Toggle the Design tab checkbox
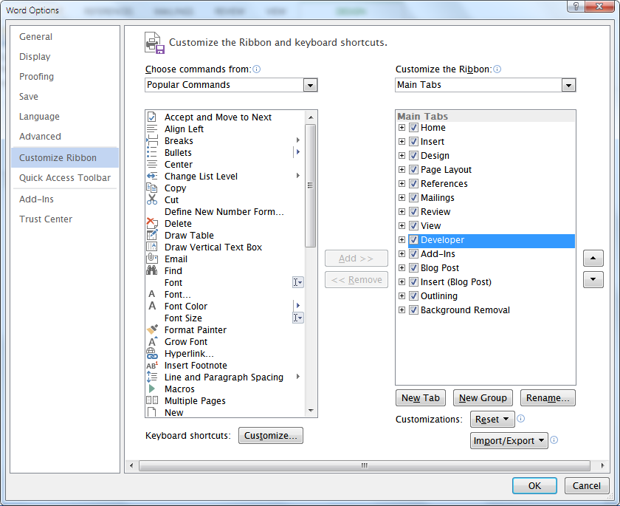This screenshot has height=506, width=620. pos(413,156)
